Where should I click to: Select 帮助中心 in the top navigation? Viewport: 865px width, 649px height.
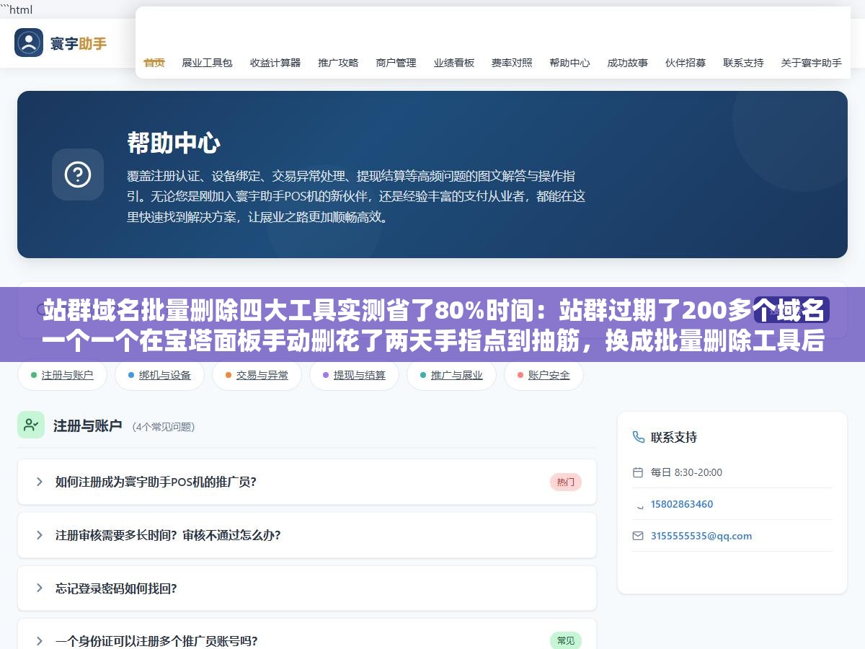[569, 63]
